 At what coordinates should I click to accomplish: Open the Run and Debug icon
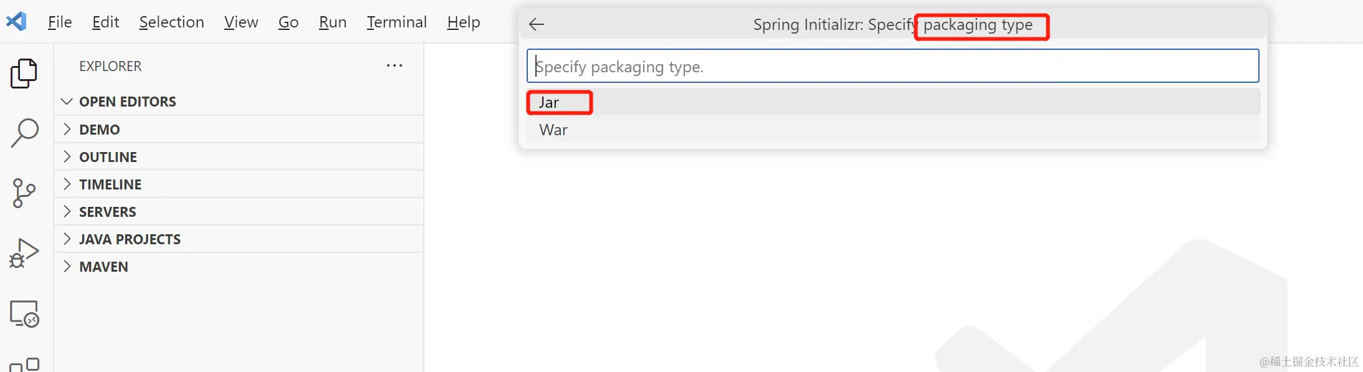pyautogui.click(x=24, y=252)
